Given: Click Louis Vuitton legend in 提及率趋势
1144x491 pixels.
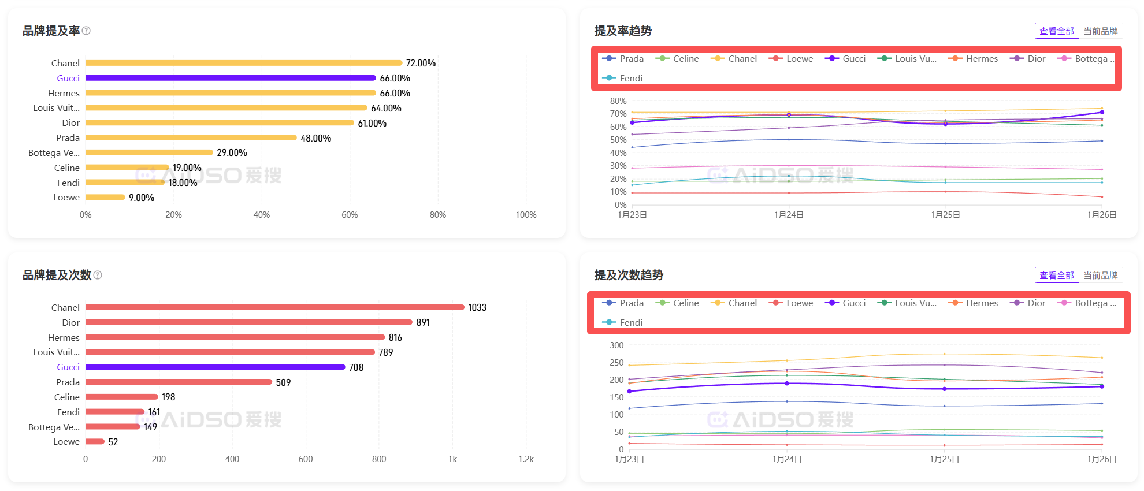Looking at the screenshot, I should coord(907,58).
